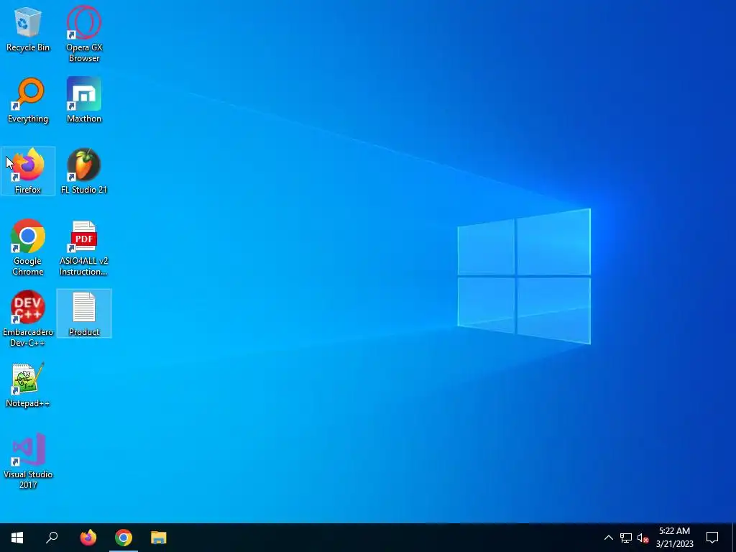Select the Product text file

pos(84,313)
